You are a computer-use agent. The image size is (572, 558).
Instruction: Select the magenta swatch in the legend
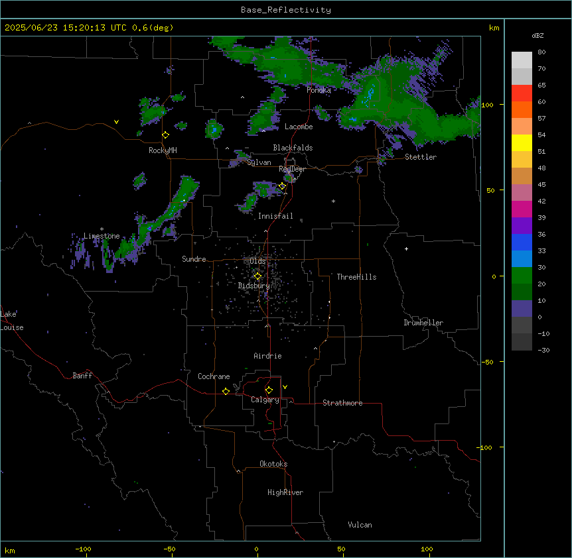coord(522,209)
